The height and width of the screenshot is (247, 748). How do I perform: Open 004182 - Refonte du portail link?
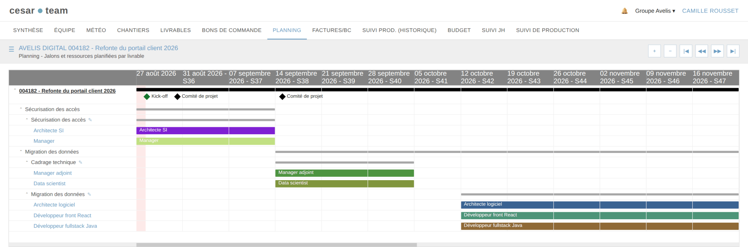[67, 91]
